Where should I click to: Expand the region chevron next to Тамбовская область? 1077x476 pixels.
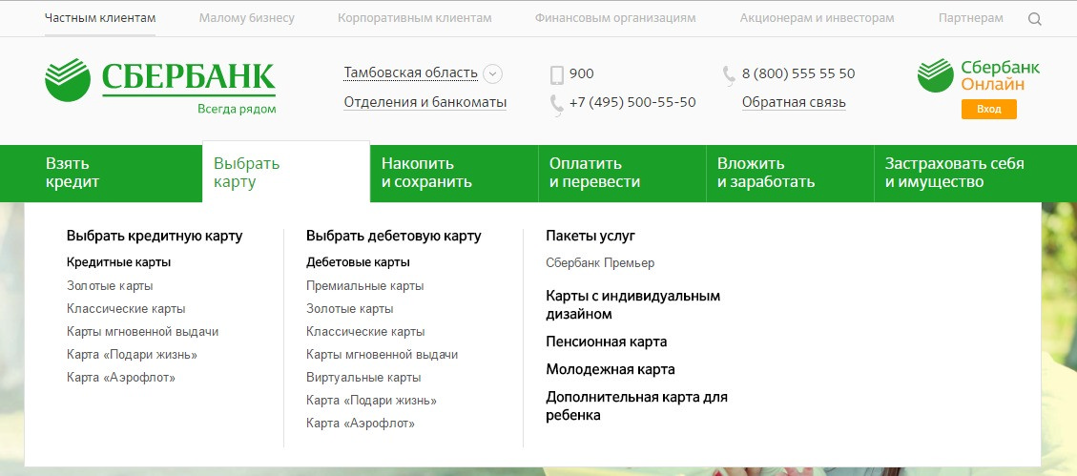point(492,73)
